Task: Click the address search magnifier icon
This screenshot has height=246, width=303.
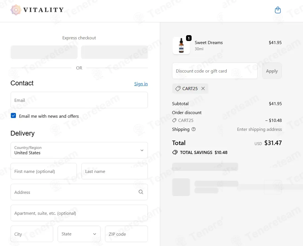Action: coord(141,192)
